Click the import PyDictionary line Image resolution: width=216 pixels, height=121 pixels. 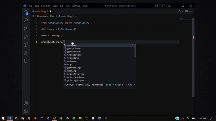[x=65, y=23]
